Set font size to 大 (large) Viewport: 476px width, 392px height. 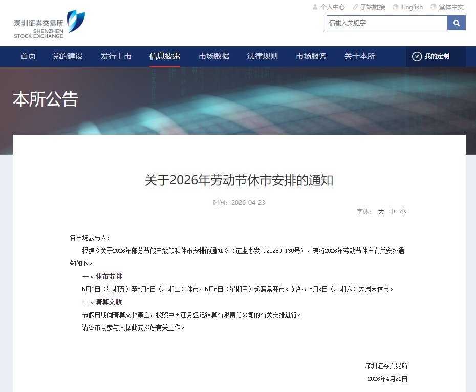coord(381,212)
